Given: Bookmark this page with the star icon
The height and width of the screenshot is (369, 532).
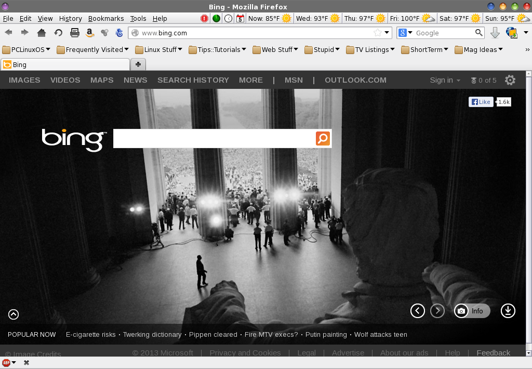Looking at the screenshot, I should (378, 33).
